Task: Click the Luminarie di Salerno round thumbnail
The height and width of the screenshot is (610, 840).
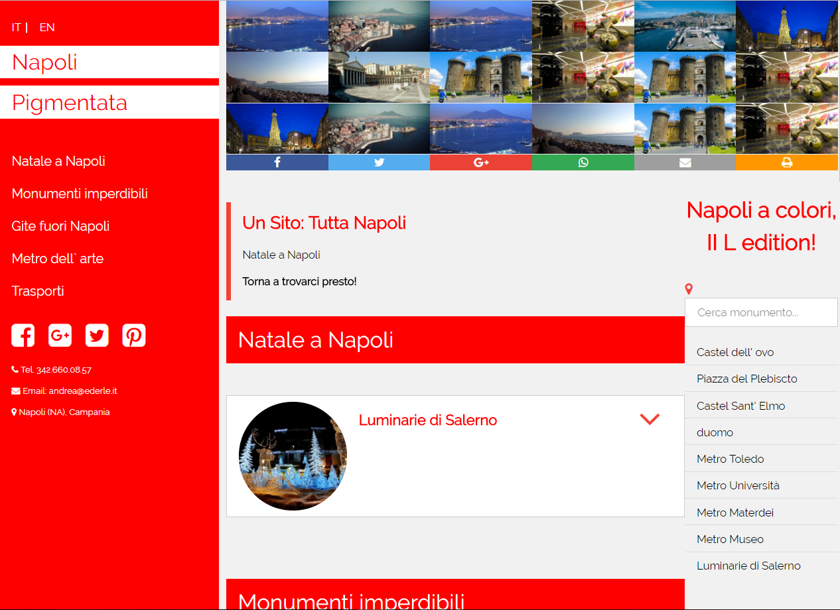Action: (x=293, y=456)
